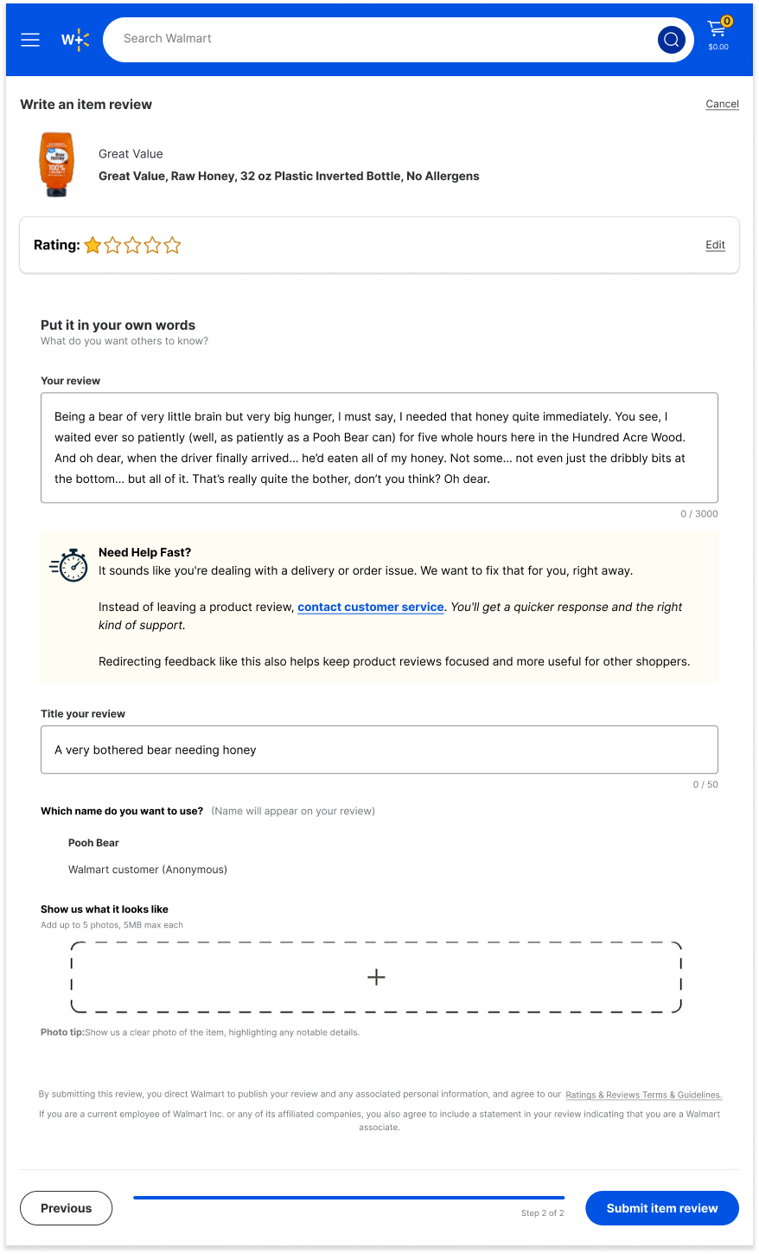Click the Walmart+ logo icon
Screen dimensions: 759x1254
(75, 40)
